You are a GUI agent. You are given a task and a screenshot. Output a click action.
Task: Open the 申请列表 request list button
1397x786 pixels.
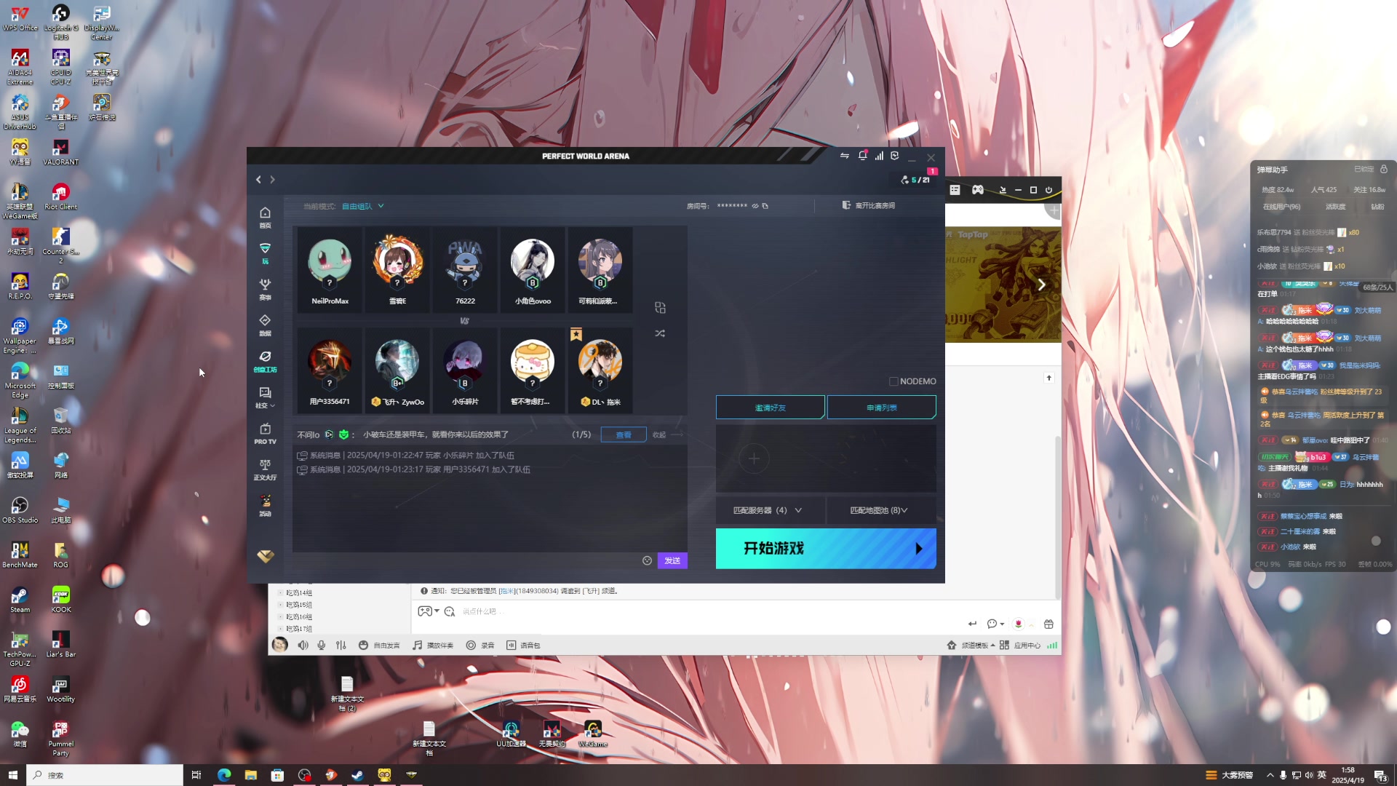(882, 408)
